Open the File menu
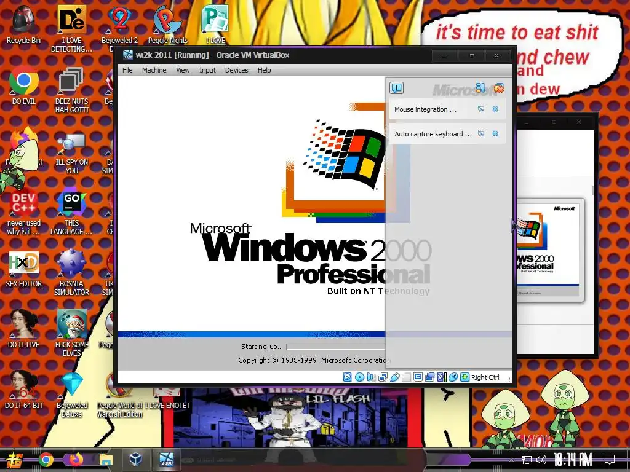The image size is (630, 472). coord(127,70)
